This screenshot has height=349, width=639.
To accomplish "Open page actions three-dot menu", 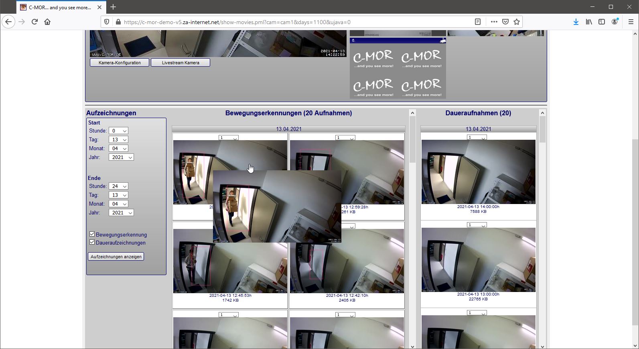I will point(494,22).
